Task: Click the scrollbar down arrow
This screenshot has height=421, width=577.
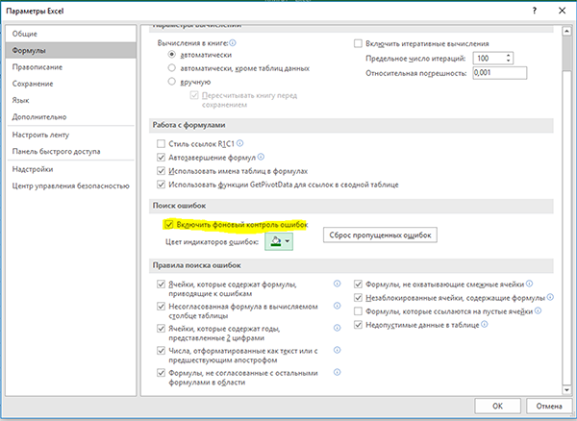Action: point(566,389)
